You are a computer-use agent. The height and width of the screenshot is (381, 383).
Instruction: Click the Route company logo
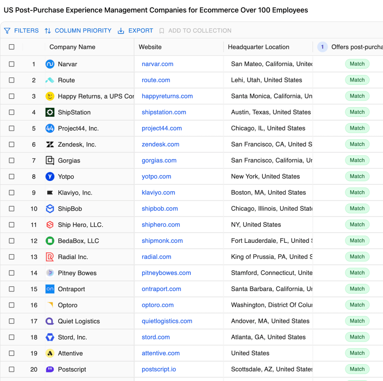pyautogui.click(x=50, y=80)
